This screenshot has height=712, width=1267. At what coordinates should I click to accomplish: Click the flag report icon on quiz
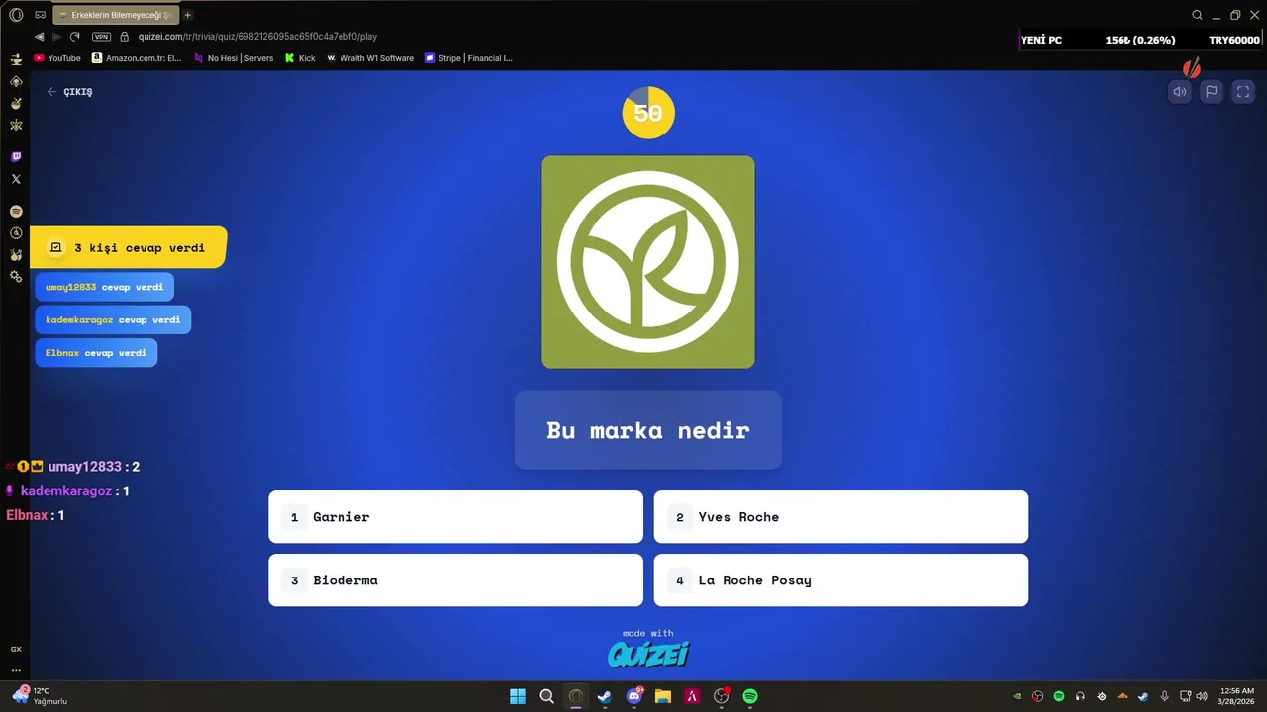pos(1211,92)
